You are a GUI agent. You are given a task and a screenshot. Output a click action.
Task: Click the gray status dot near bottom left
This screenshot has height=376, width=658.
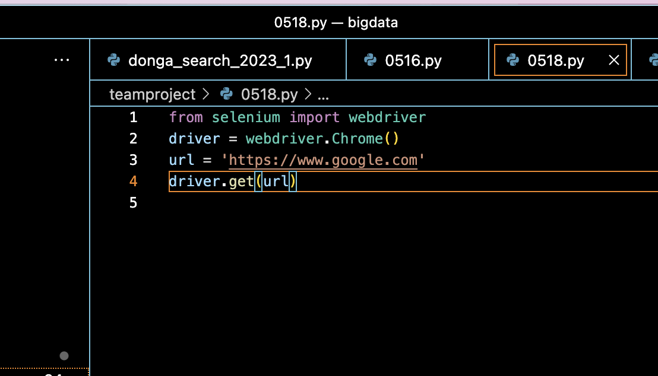click(x=64, y=356)
